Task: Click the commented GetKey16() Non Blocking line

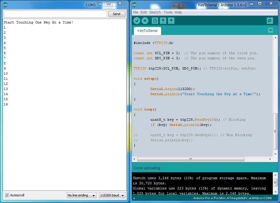Action: click(x=193, y=135)
